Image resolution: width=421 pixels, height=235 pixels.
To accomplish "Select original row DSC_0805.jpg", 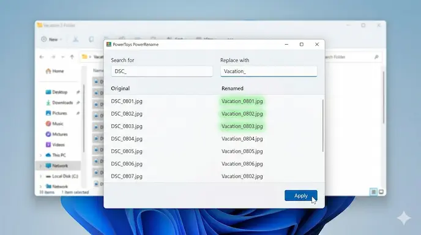I will pyautogui.click(x=127, y=151).
